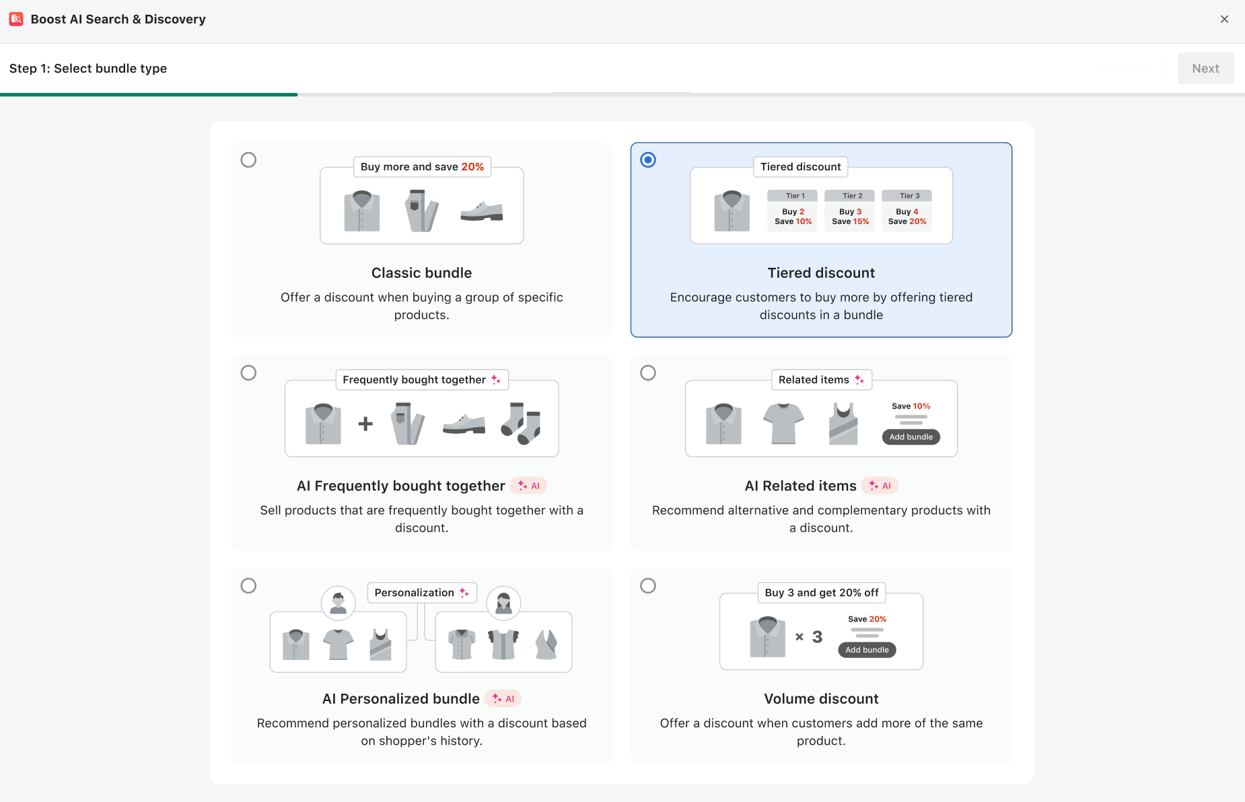This screenshot has width=1245, height=802.
Task: Click the plus icon in the Frequently bought together illustration
Action: [365, 424]
